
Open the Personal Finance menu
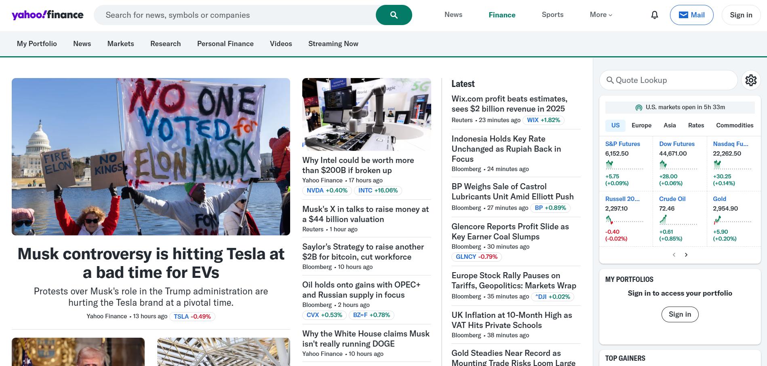pyautogui.click(x=225, y=44)
